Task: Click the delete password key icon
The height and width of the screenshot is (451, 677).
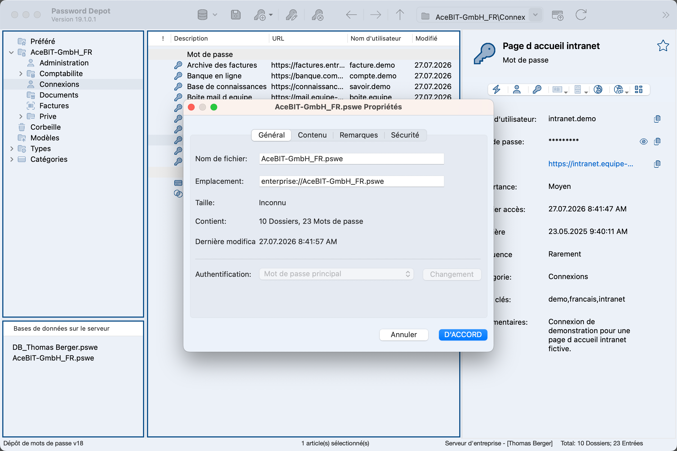Action: click(x=318, y=15)
